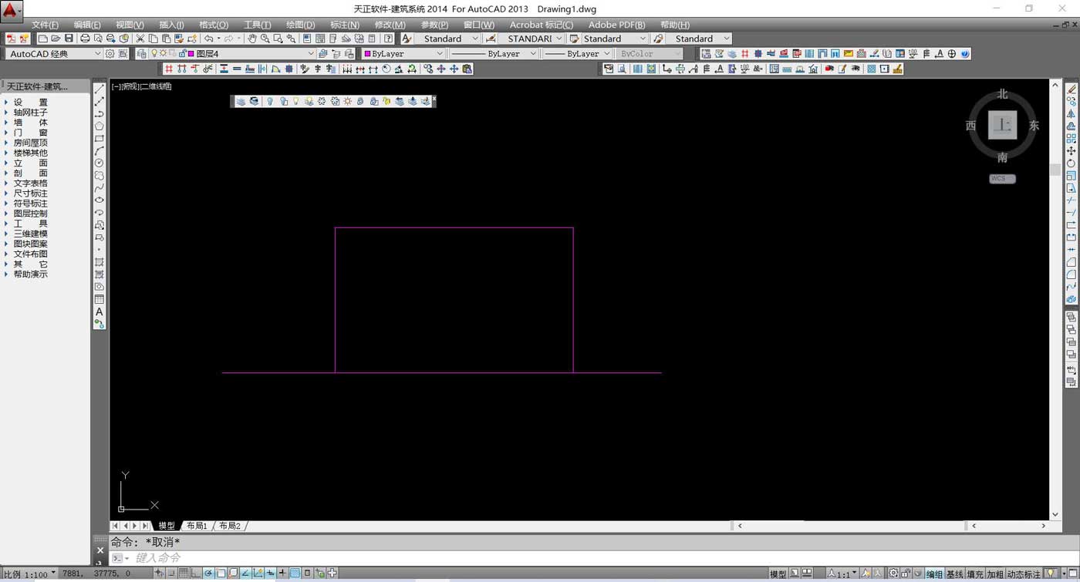Screen dimensions: 1080x582
Task: Open a drawing with the Open icon
Action: click(56, 39)
